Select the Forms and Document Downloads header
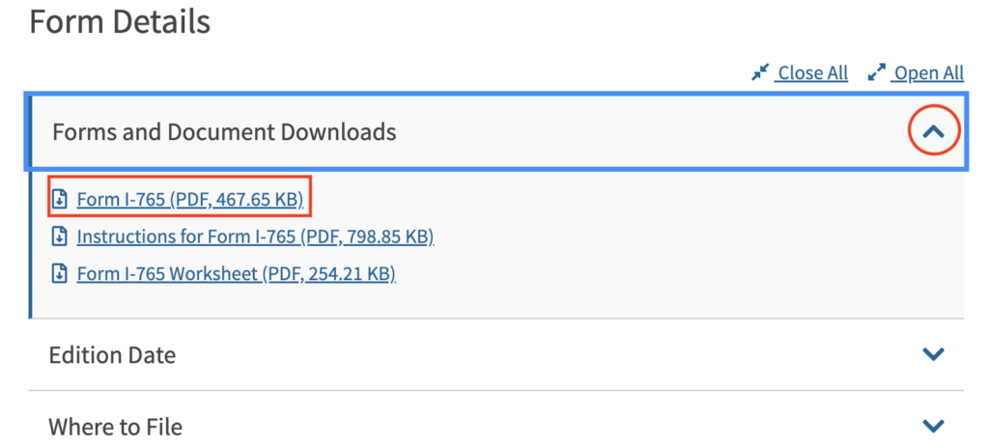The height and width of the screenshot is (445, 989). tap(224, 132)
